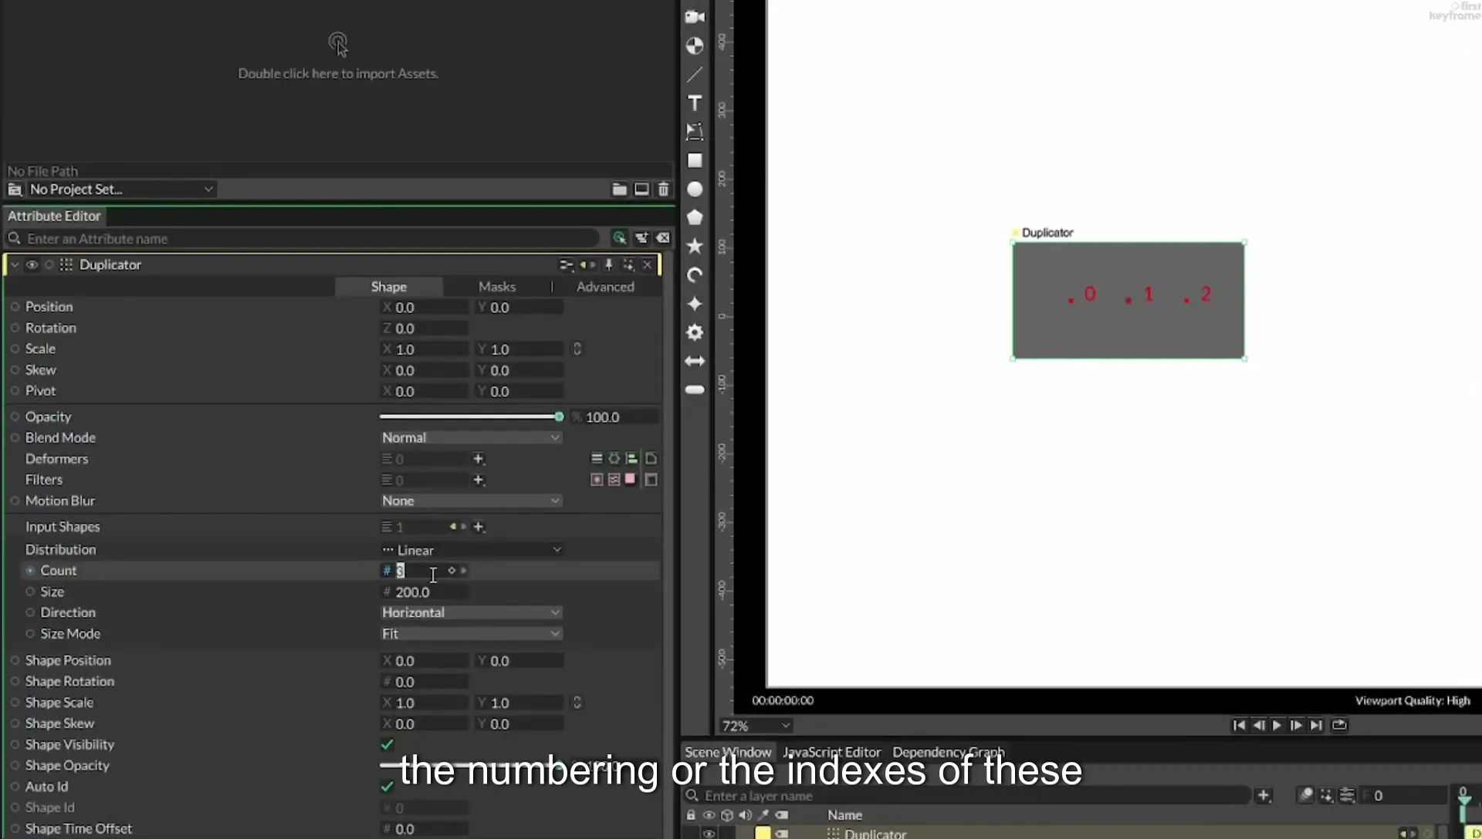Click the camera tool icon
1482x839 pixels.
coord(695,17)
